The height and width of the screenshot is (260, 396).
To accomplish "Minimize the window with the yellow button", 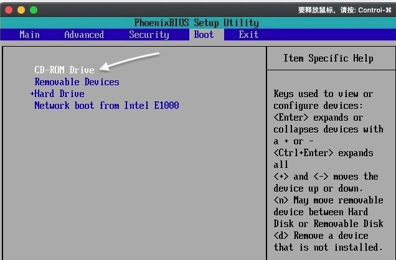I will [21, 10].
